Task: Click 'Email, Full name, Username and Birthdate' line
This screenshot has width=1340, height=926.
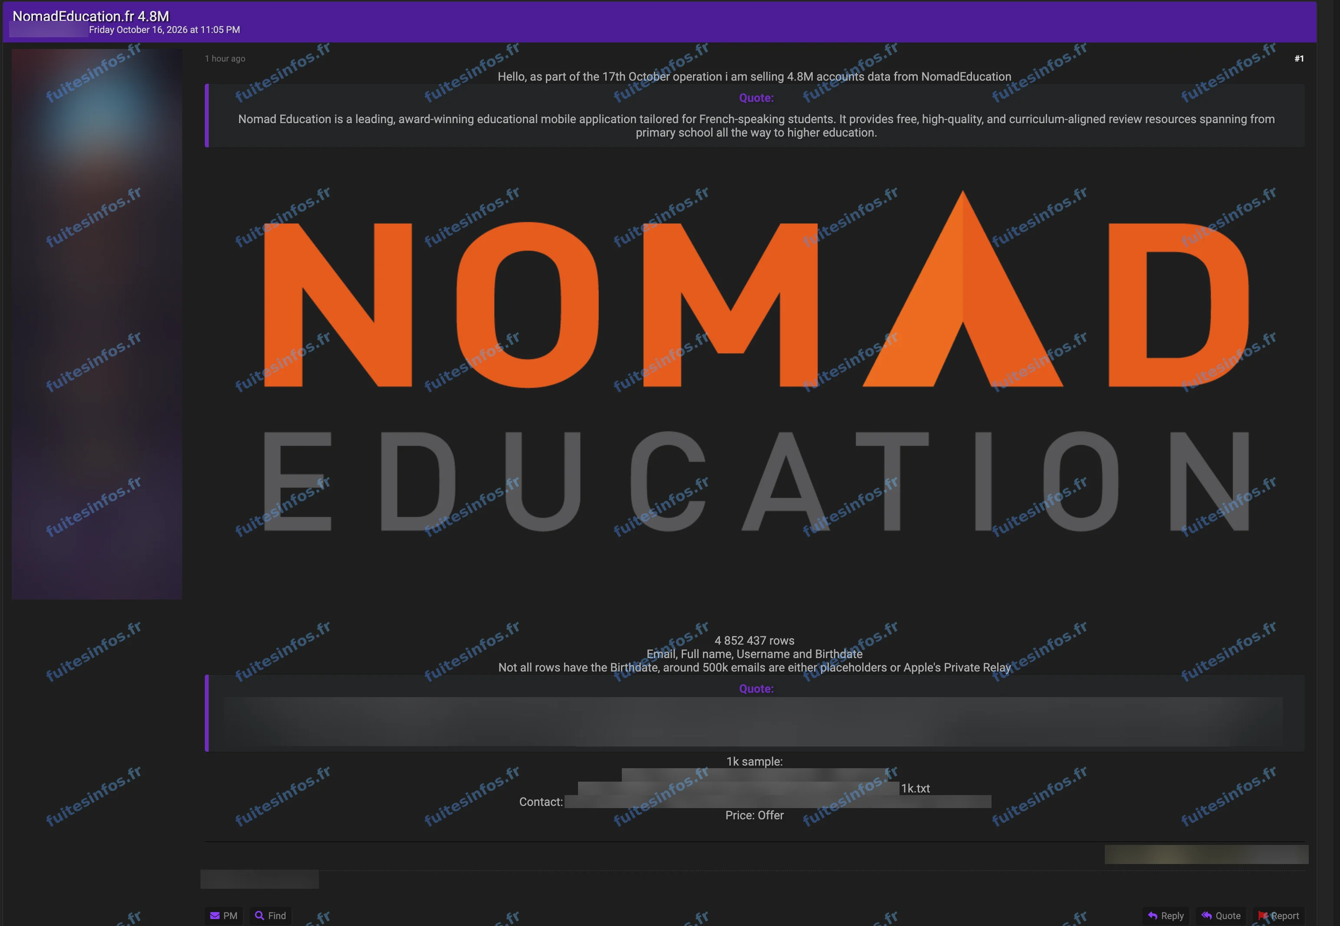Action: 754,654
